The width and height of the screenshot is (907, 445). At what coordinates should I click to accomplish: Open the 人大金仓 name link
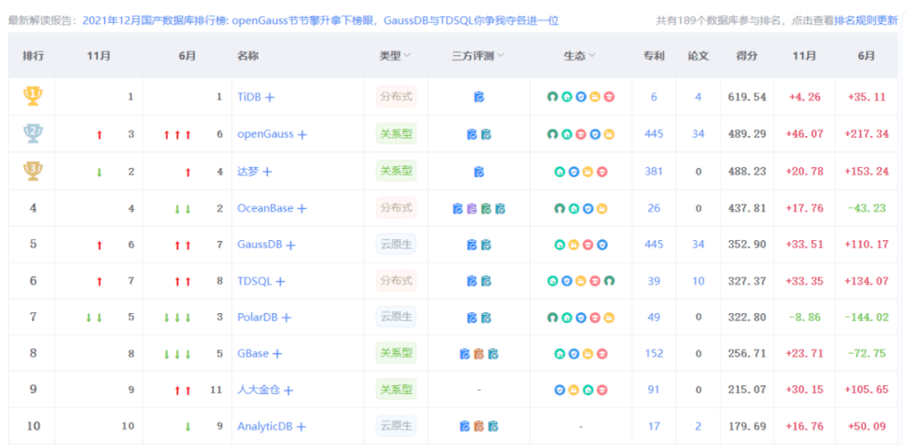tap(259, 390)
